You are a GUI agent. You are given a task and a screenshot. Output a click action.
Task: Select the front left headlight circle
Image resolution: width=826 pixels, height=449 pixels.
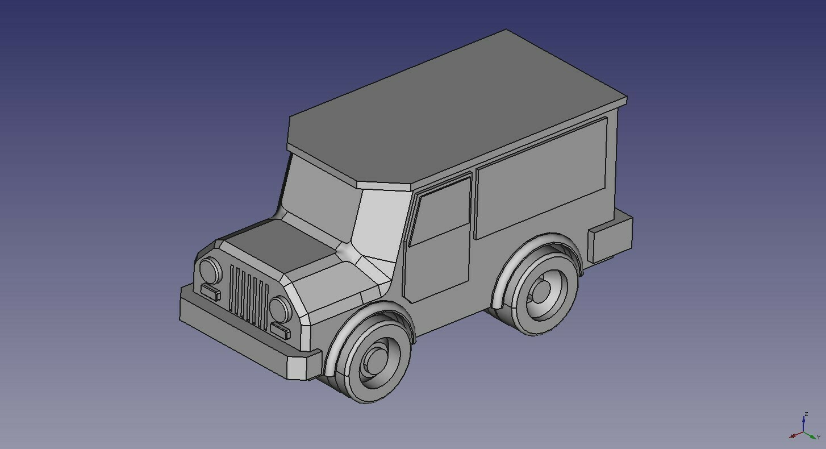pos(209,271)
